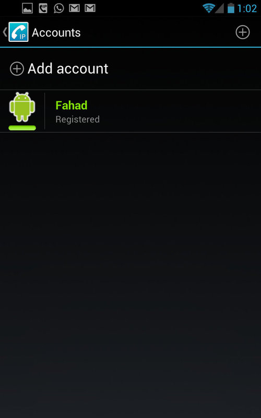Select the green Android robot icon
The image size is (261, 418).
click(x=22, y=107)
